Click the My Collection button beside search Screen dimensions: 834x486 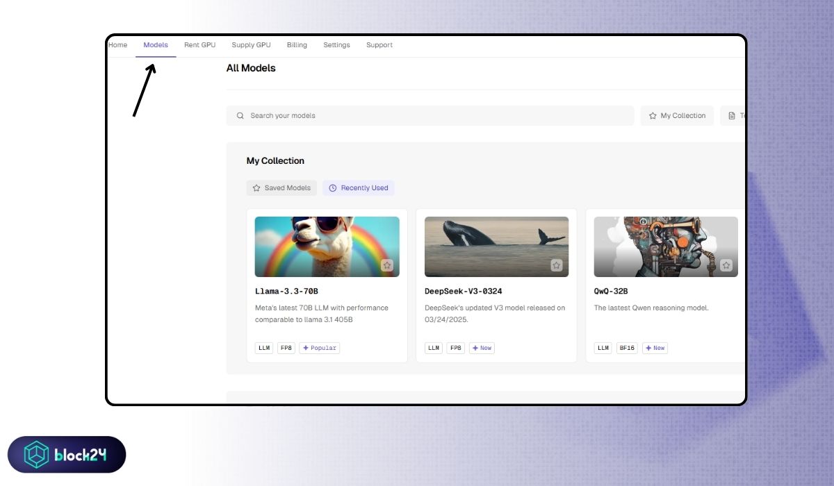coord(677,116)
